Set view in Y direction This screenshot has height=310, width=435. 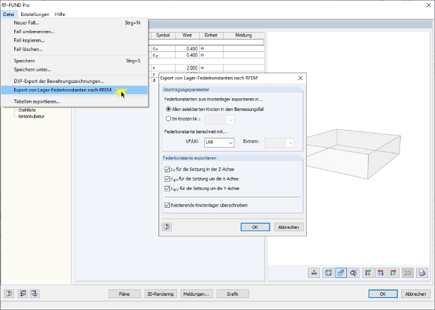(x=381, y=273)
